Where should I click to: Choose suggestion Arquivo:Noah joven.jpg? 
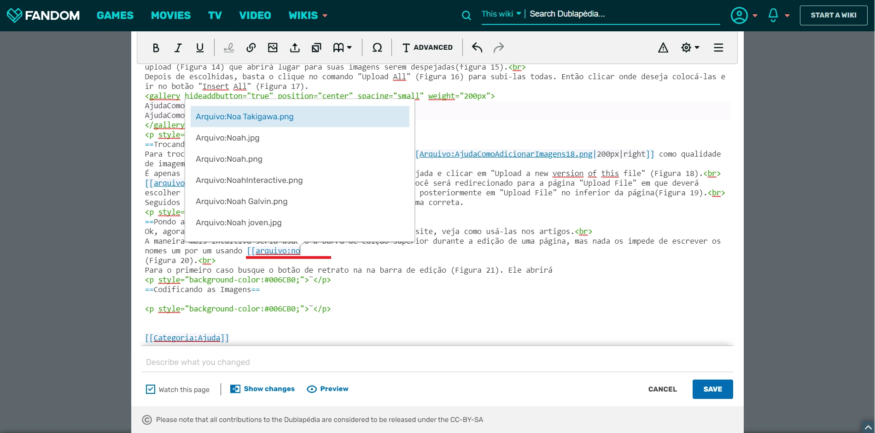[300, 222]
